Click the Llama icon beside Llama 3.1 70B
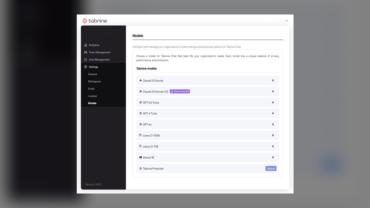The width and height of the screenshot is (370, 208). [141, 146]
